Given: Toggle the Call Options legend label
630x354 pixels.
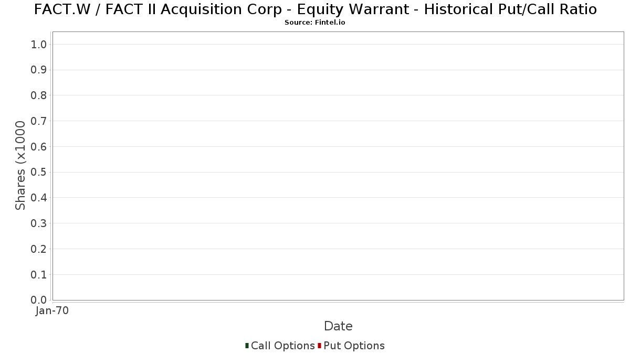Looking at the screenshot, I should tap(282, 346).
